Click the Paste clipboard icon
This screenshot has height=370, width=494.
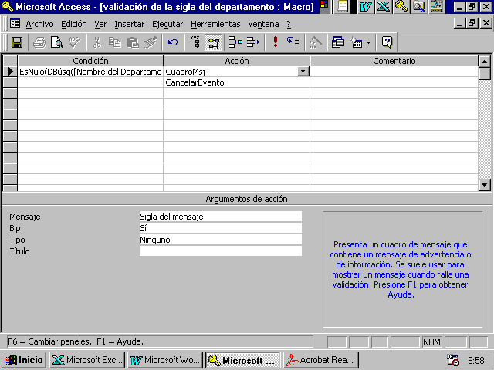(x=133, y=42)
